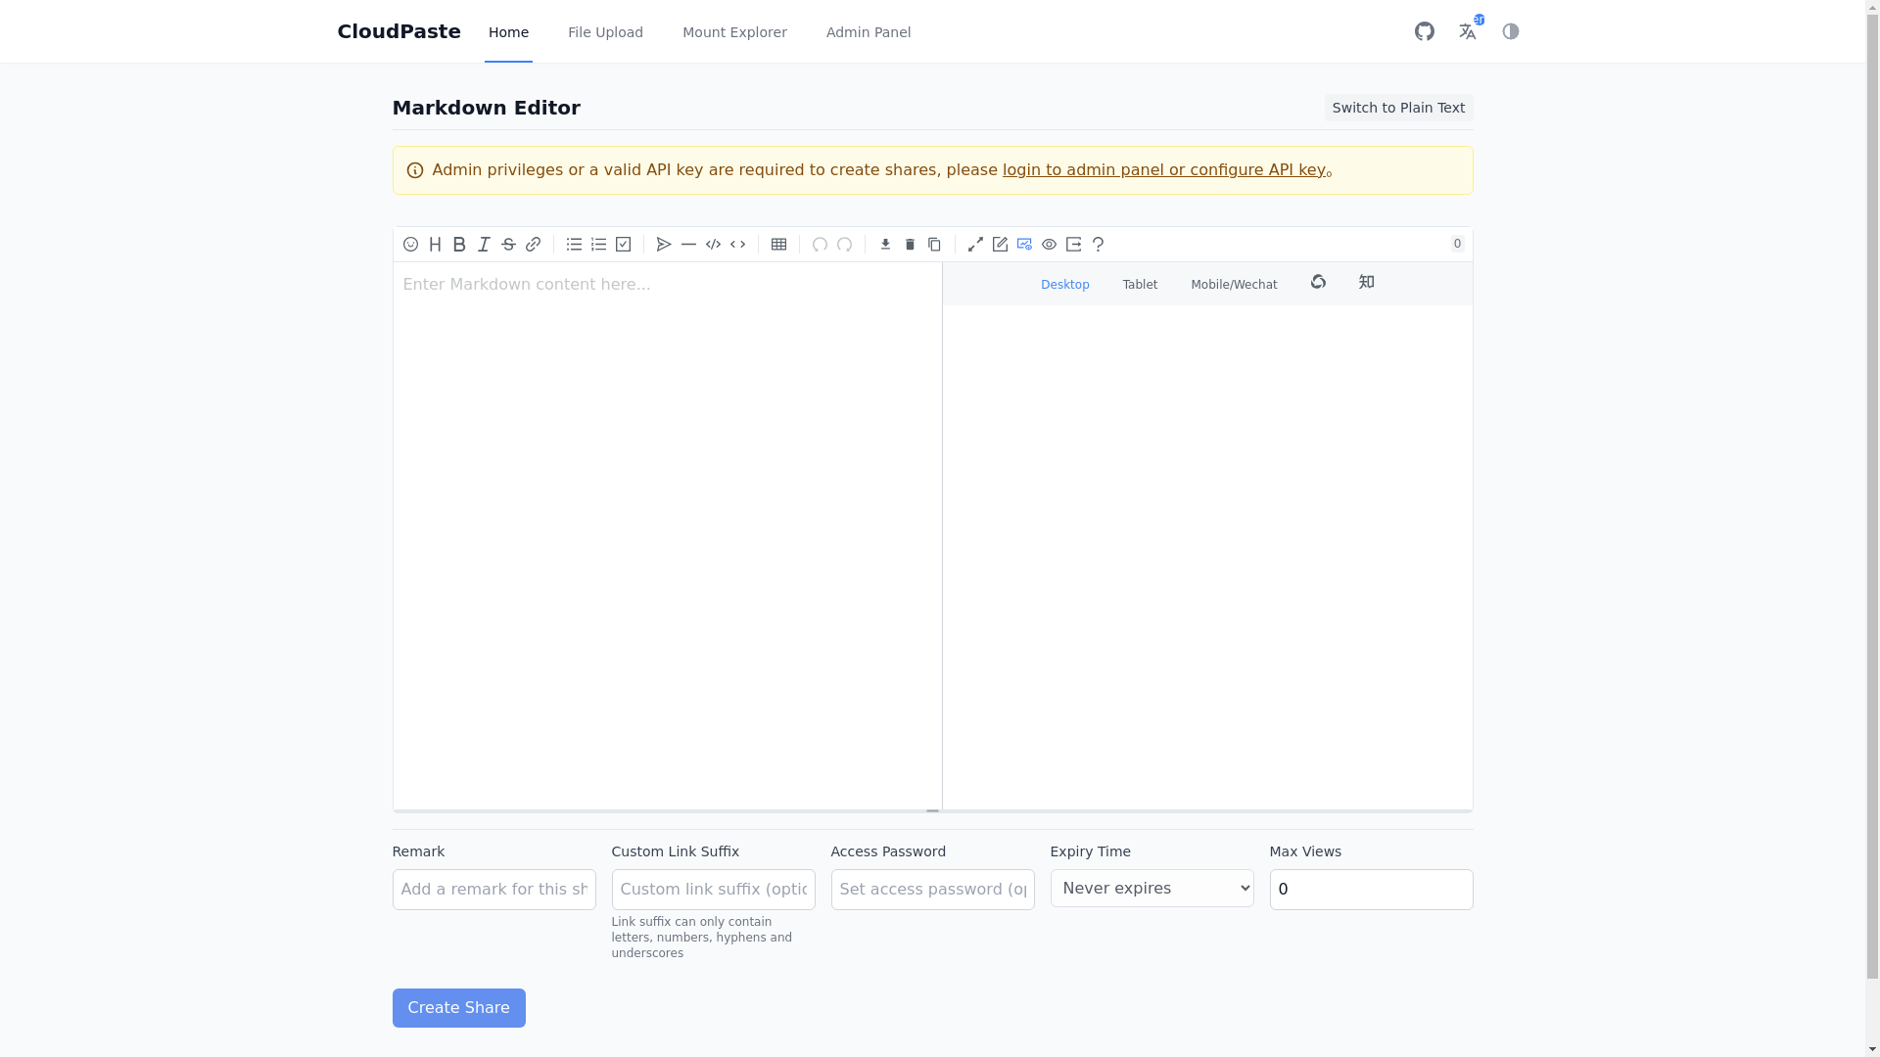The image size is (1880, 1057).
Task: Apply italic formatting from the toolbar
Action: (x=484, y=245)
